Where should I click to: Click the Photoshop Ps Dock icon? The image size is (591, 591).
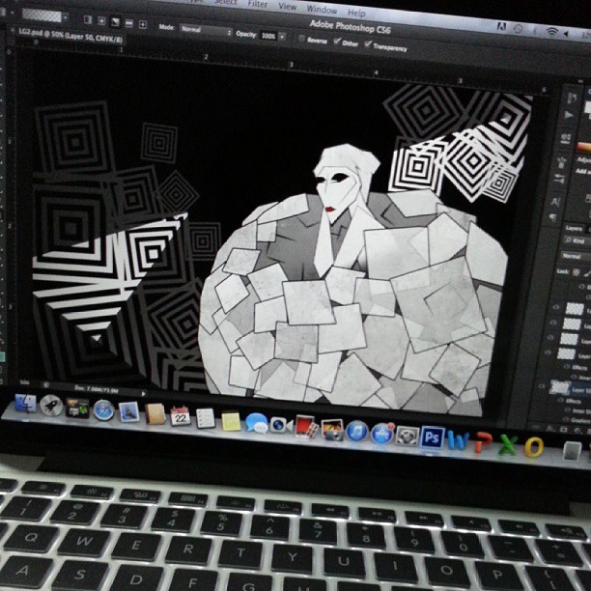point(433,438)
